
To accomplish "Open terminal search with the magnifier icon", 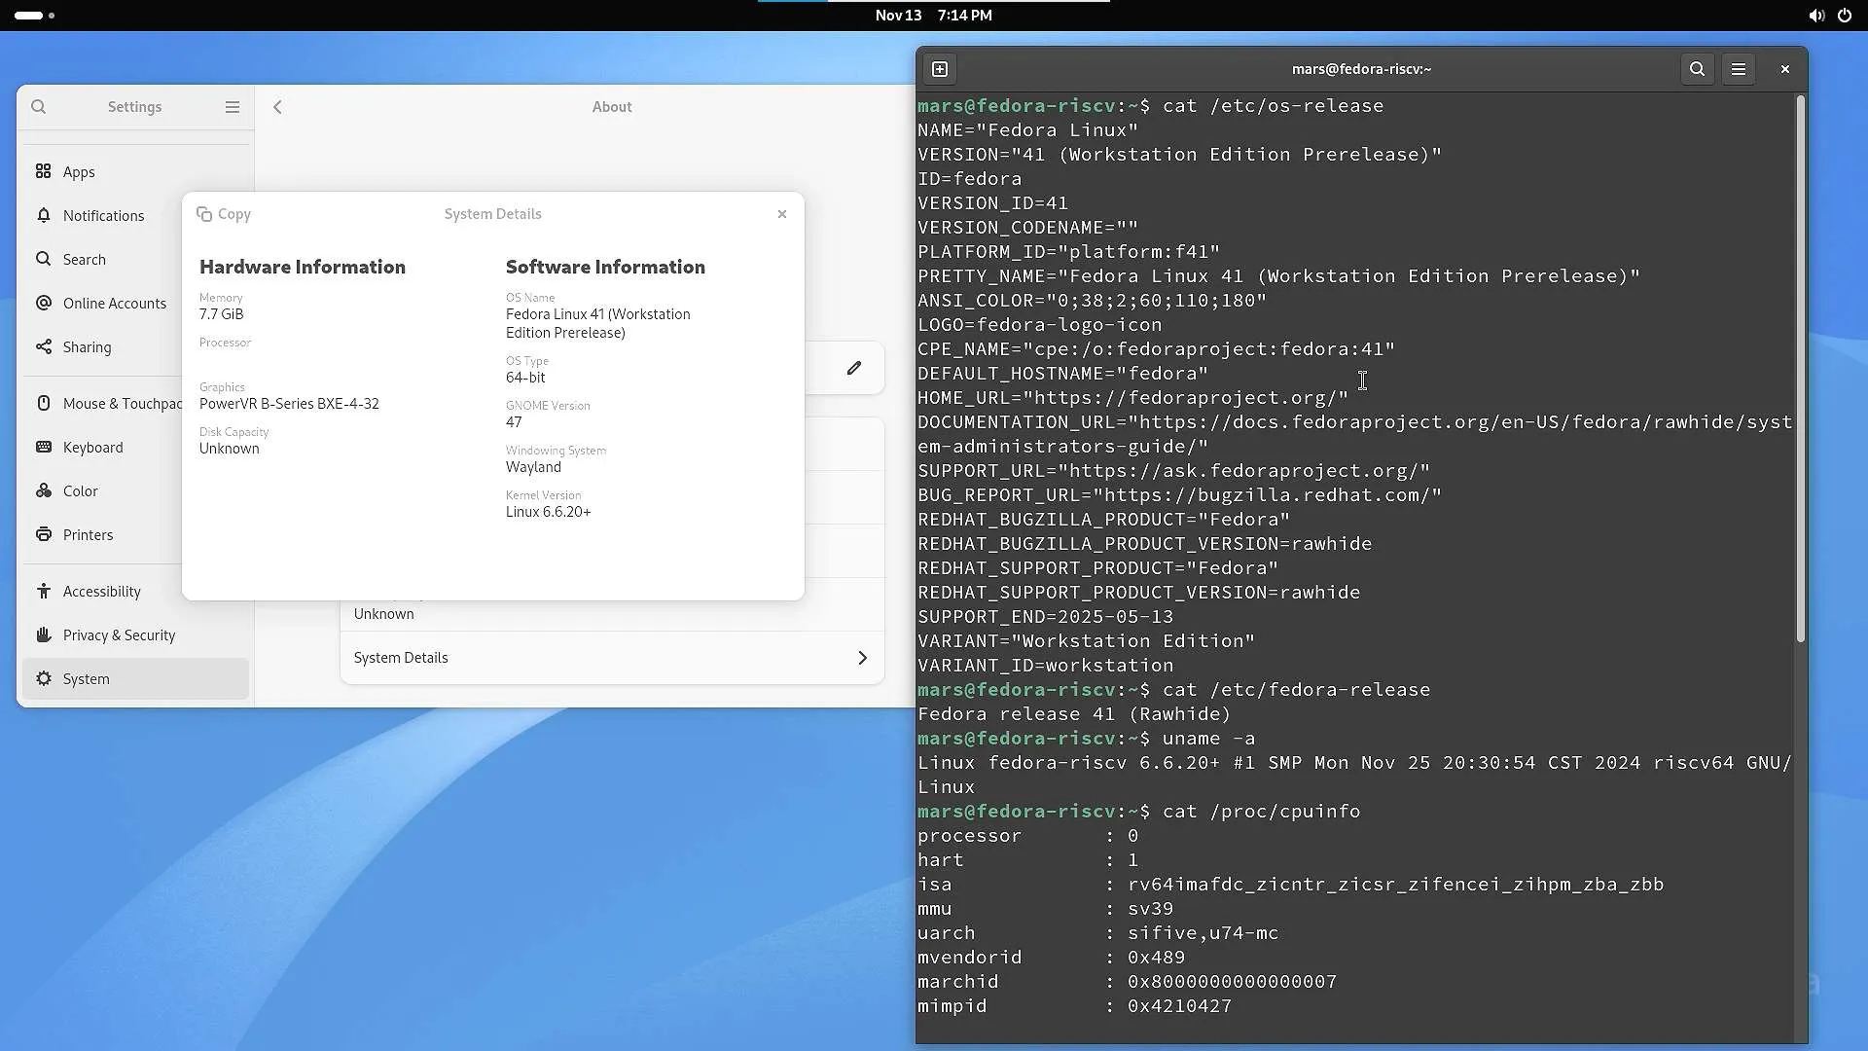I will (1697, 68).
